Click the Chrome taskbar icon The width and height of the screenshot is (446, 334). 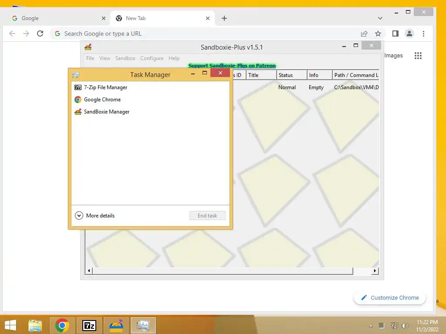[62, 325]
